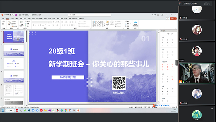216x122 pixels.
Task: Toggle the AutoSave switch
Action: pos(12,15)
